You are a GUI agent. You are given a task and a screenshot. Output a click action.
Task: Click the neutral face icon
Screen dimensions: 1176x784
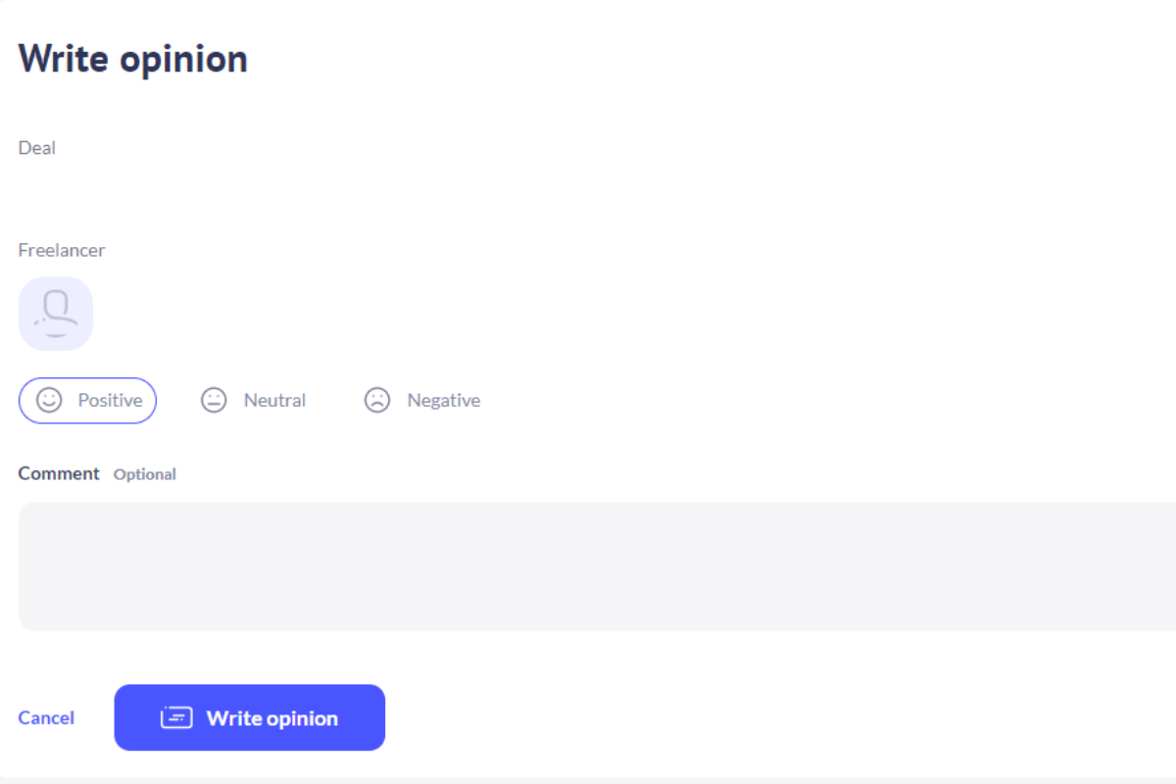pos(214,400)
